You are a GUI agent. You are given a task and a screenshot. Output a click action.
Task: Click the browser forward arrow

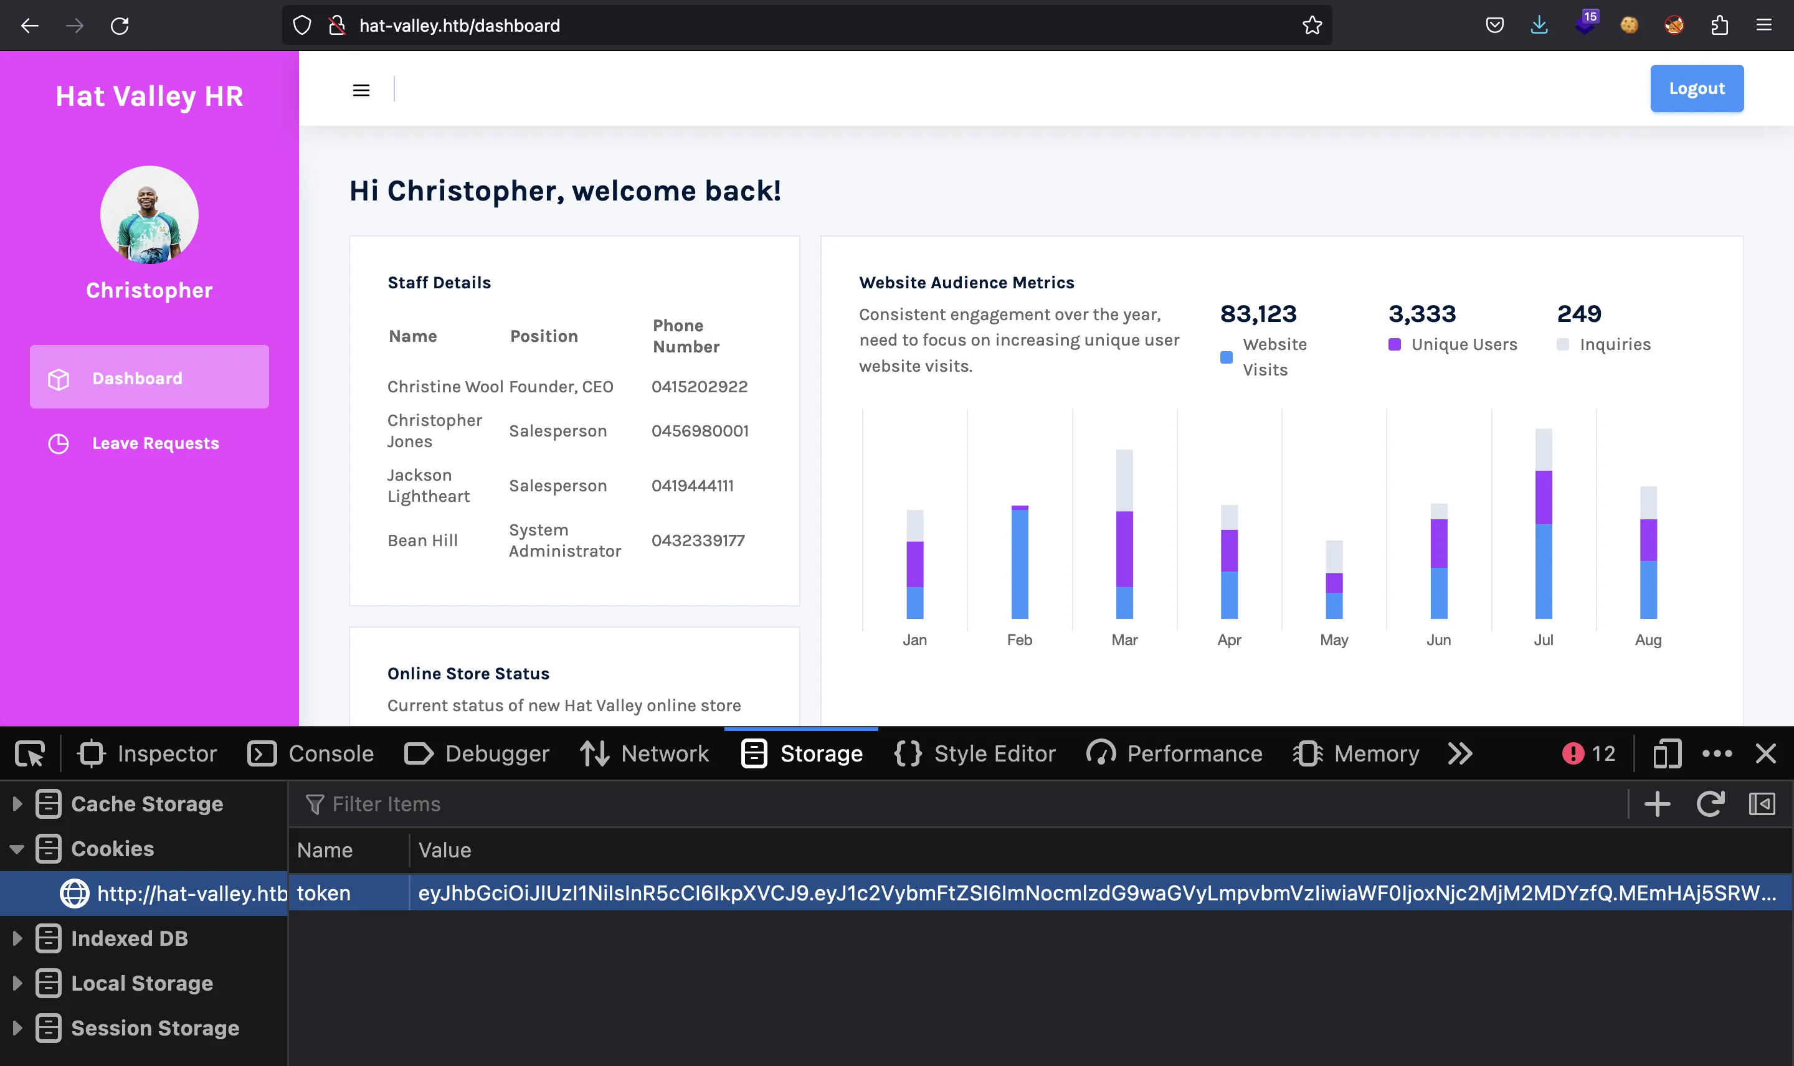(x=75, y=26)
